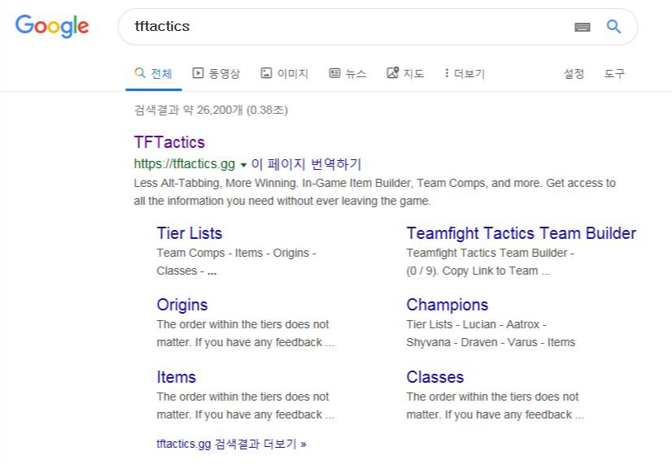This screenshot has height=464, width=672.
Task: Click tftactics.gg 검색결과 더보기 link
Action: point(231,444)
